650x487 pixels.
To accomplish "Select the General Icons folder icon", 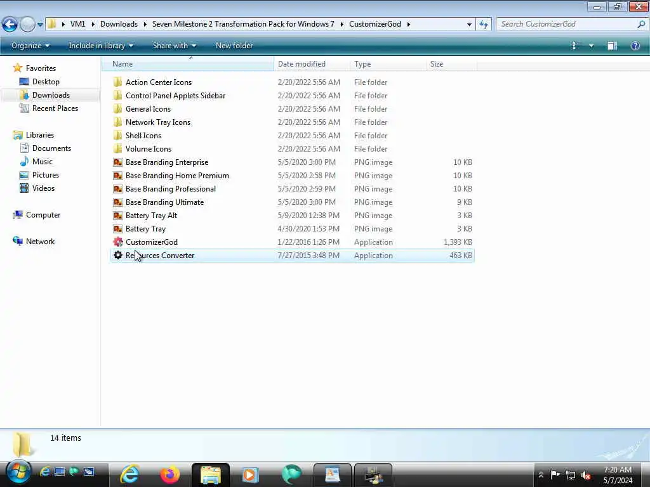I will click(117, 108).
